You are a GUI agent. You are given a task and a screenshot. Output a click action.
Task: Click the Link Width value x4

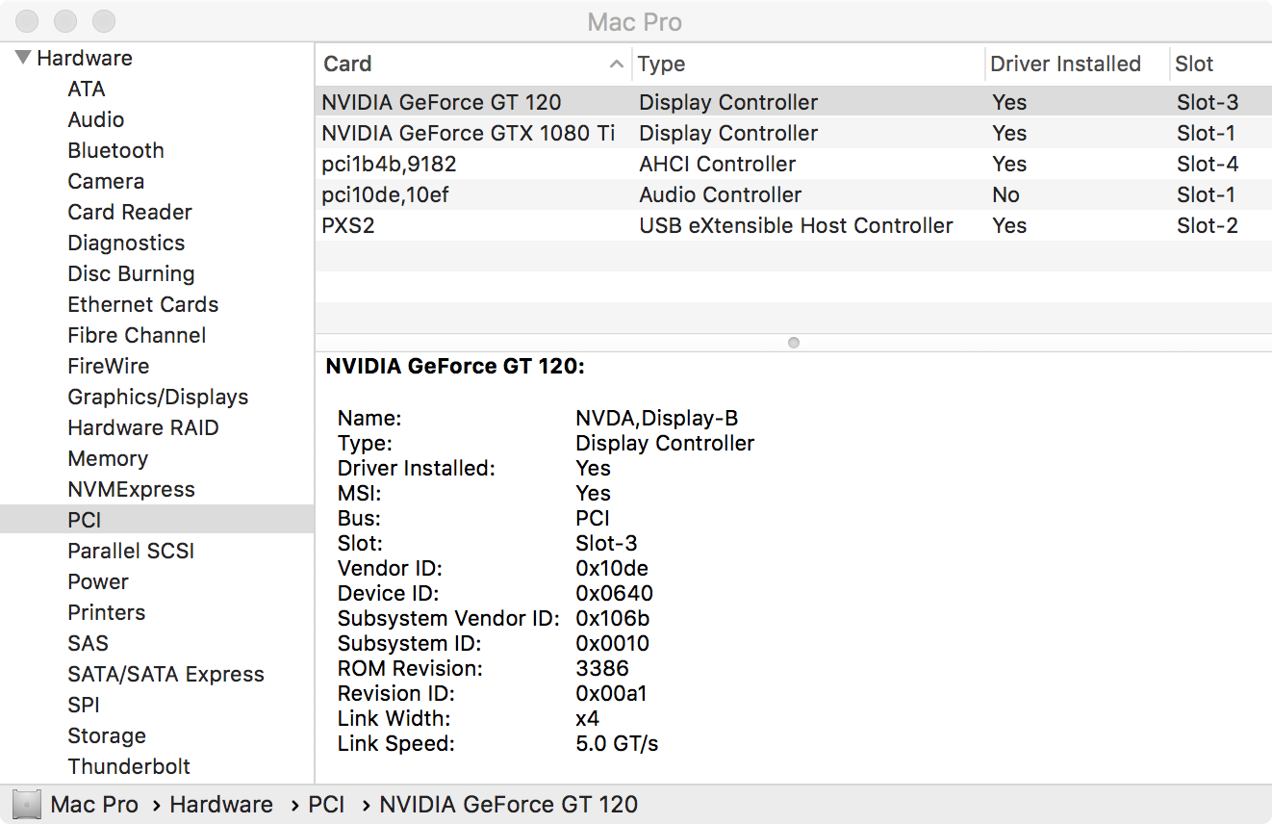(587, 718)
